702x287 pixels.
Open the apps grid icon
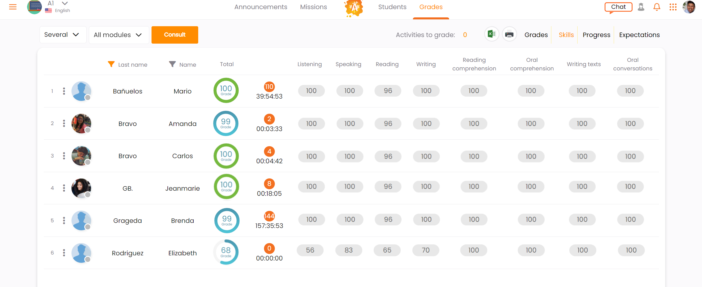coord(673,7)
